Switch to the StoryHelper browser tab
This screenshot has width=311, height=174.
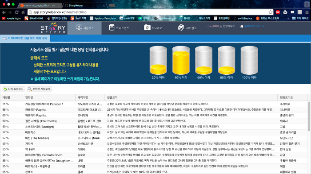point(85,5)
